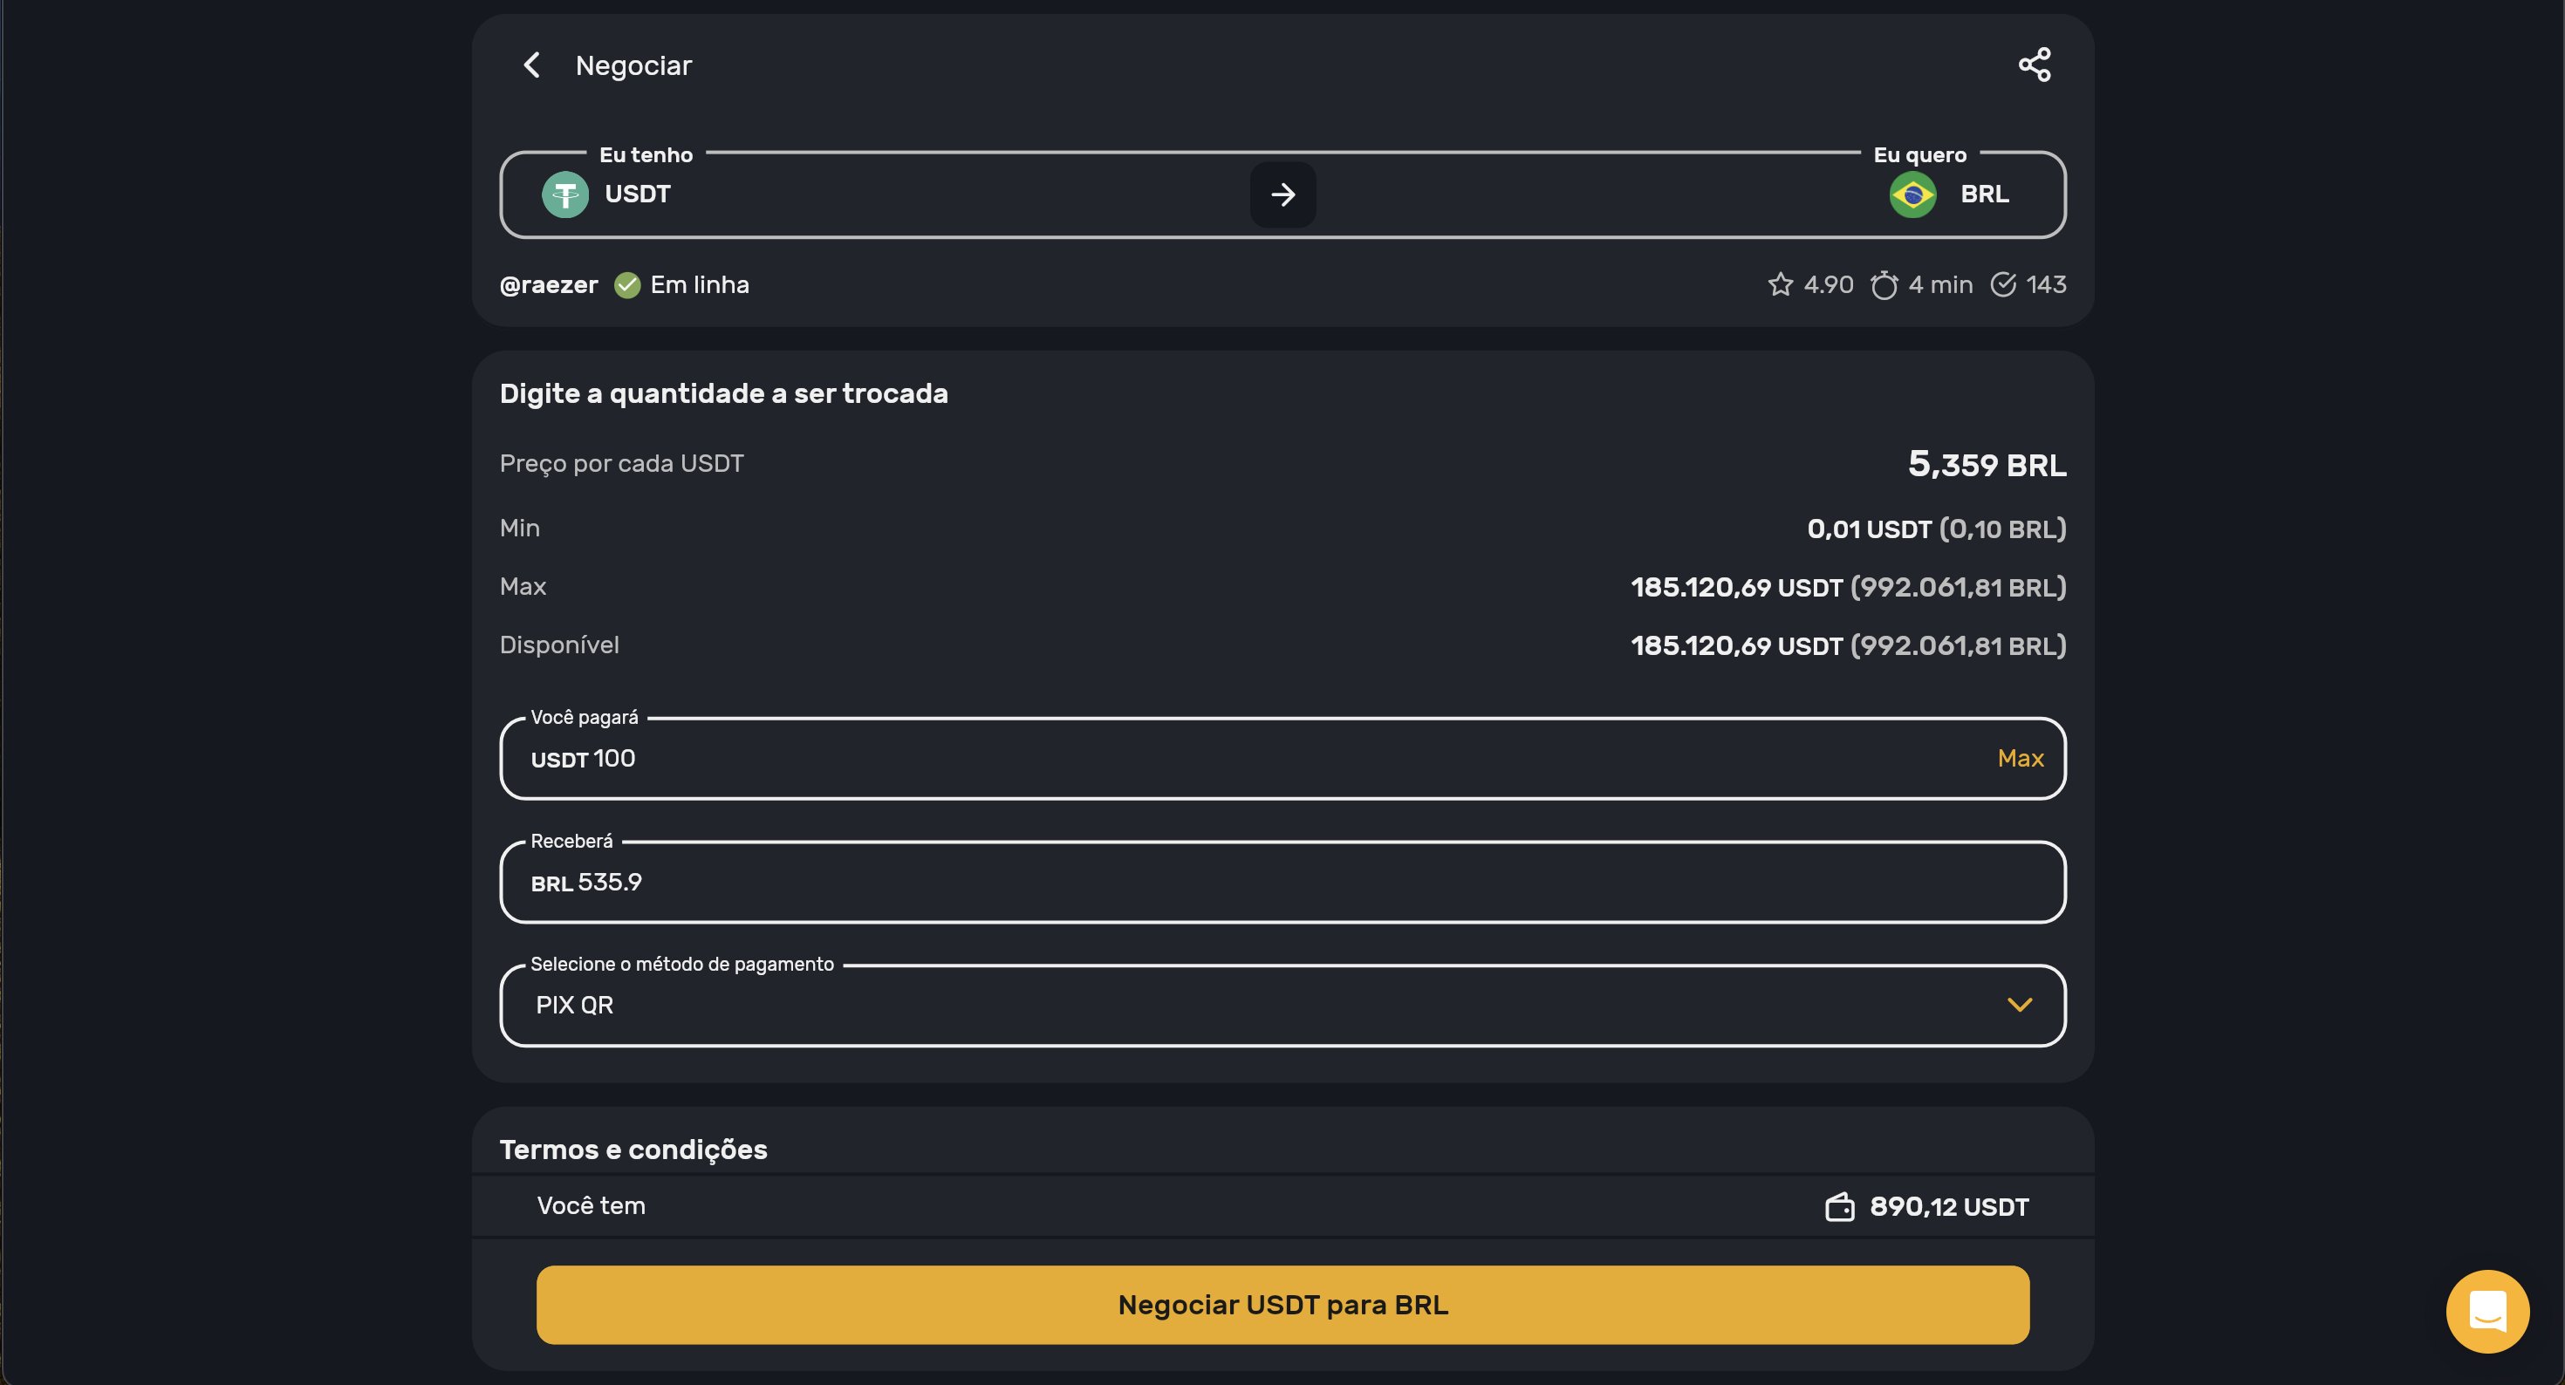Click the USDT Tether coin icon
The image size is (2565, 1385).
click(564, 194)
